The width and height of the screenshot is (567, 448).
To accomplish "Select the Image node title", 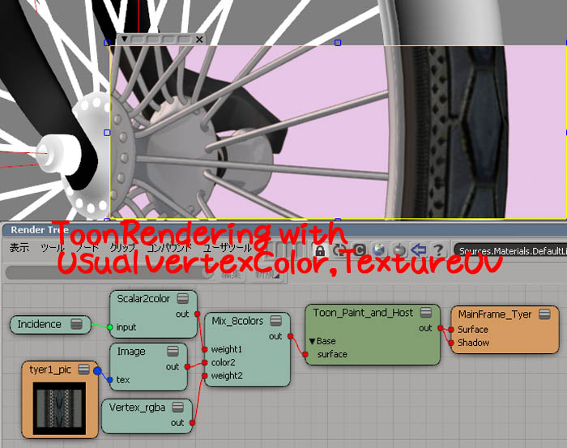I will 132,352.
